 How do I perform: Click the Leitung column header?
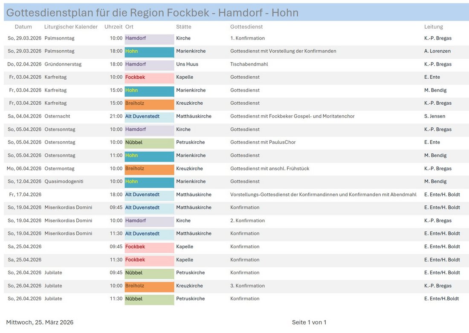(434, 27)
